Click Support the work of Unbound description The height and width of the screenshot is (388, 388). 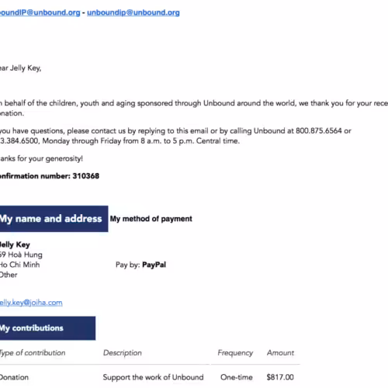click(x=153, y=377)
